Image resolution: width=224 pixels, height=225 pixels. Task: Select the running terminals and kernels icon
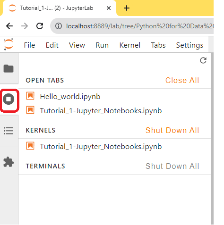tap(9, 99)
